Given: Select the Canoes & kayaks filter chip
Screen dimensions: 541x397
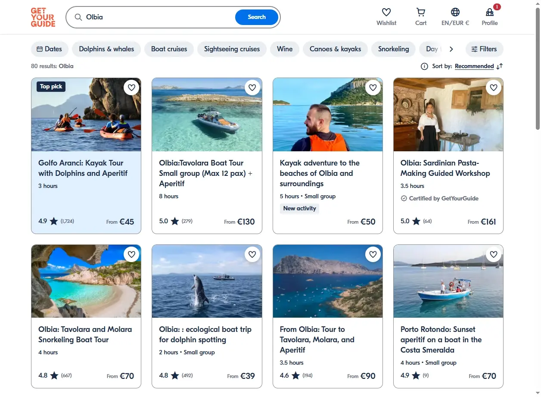Looking at the screenshot, I should tap(336, 49).
